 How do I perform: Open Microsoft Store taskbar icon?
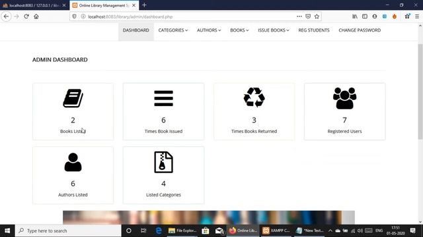click(x=206, y=230)
